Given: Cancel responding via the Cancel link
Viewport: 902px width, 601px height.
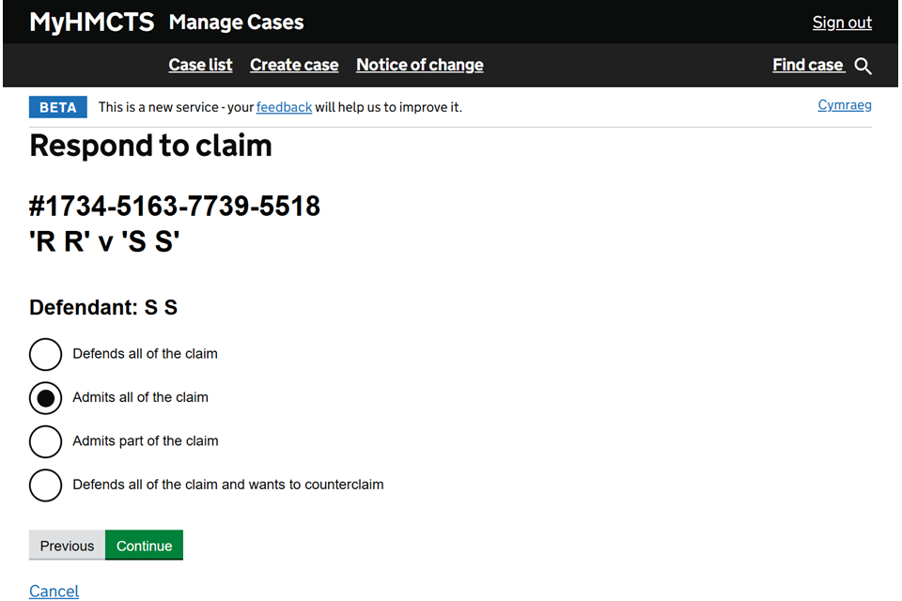Looking at the screenshot, I should [54, 591].
